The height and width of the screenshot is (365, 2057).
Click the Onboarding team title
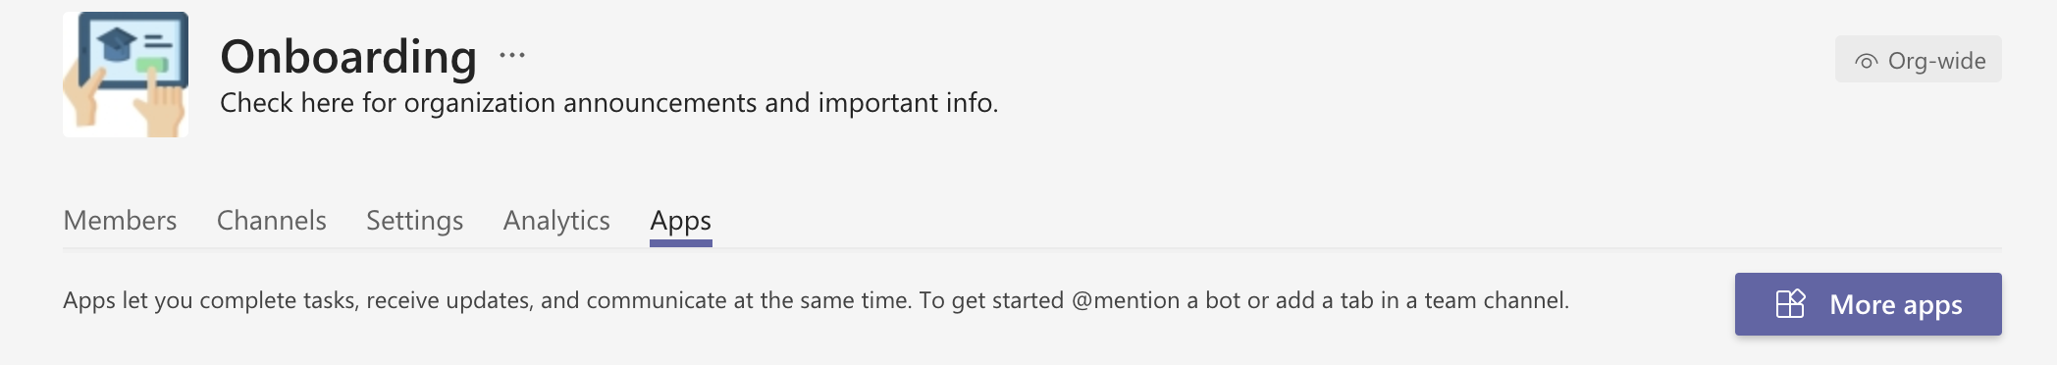[x=348, y=56]
